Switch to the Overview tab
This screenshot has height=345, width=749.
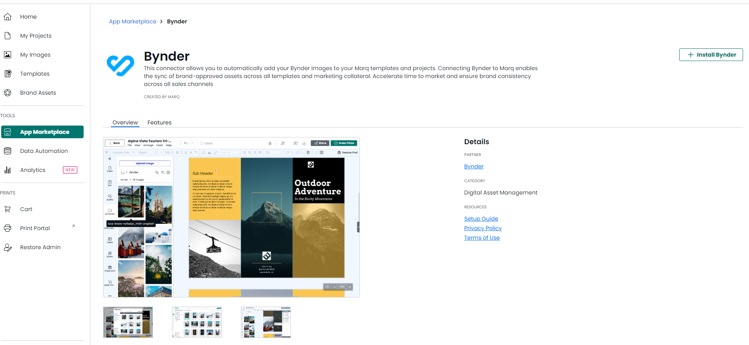125,122
